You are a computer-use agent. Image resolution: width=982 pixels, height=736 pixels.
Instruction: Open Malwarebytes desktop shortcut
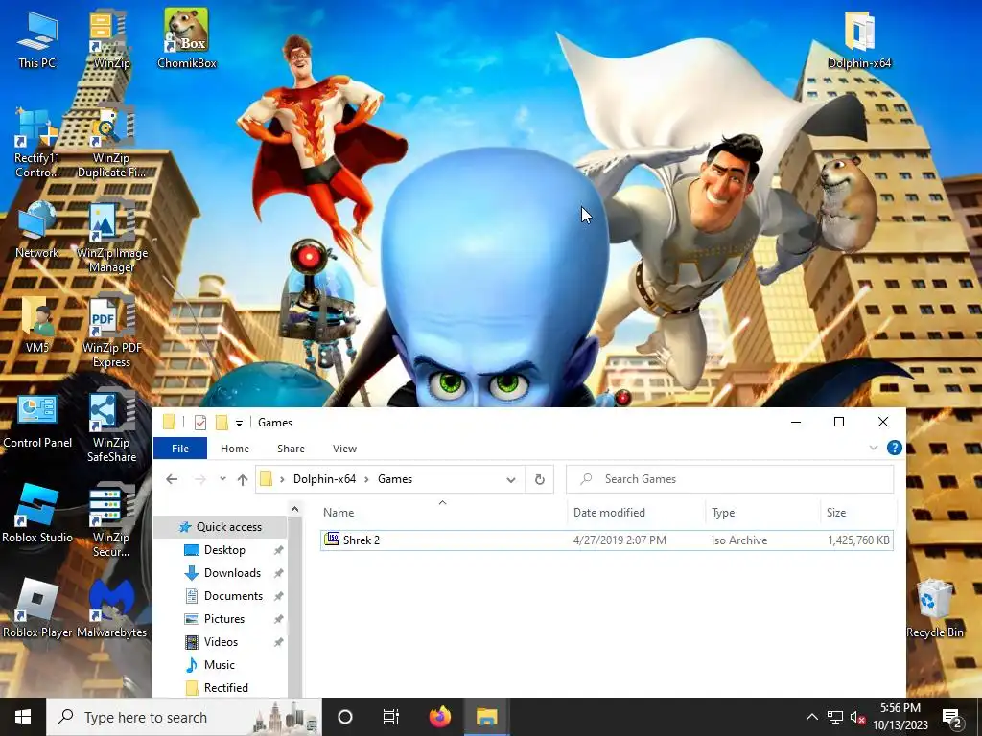pos(111,609)
